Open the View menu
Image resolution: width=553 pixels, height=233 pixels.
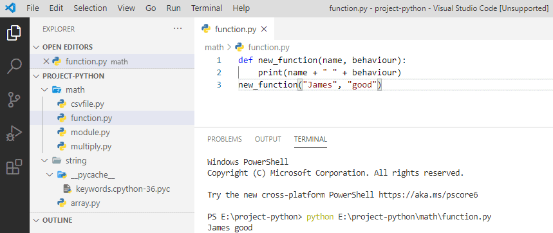[126, 8]
